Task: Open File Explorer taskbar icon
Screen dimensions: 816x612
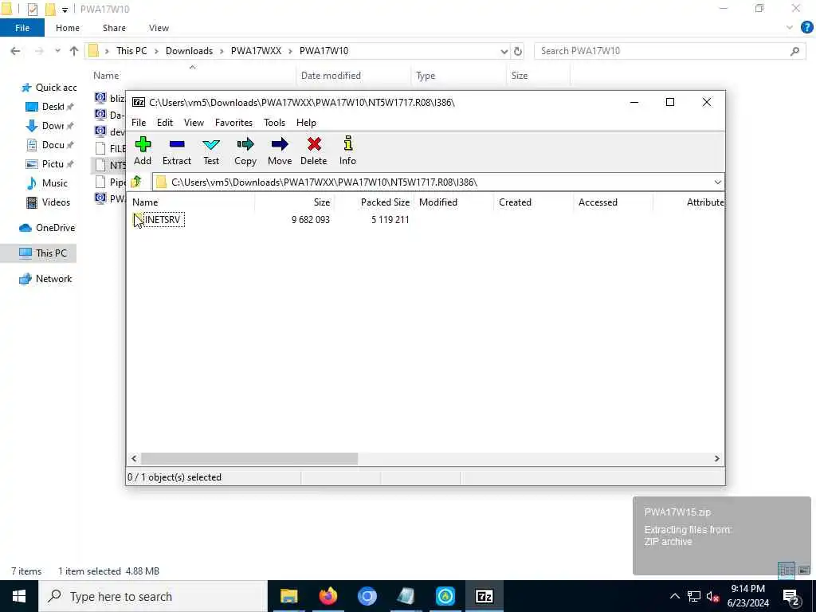Action: 288,596
